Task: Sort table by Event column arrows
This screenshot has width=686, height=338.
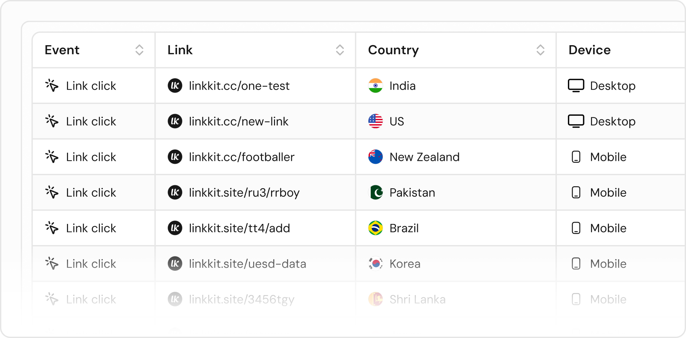Action: 139,50
